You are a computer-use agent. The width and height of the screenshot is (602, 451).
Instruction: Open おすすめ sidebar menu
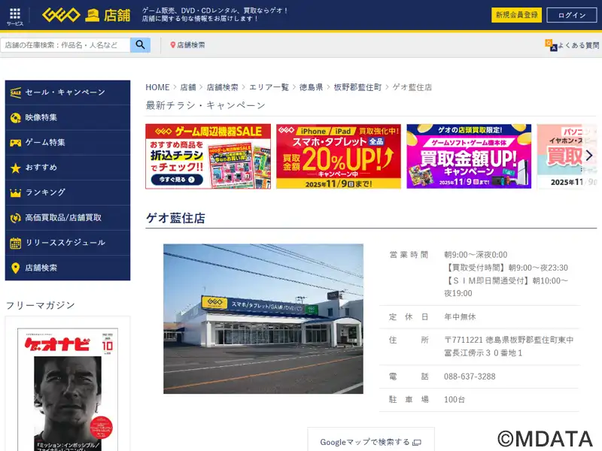click(x=68, y=168)
